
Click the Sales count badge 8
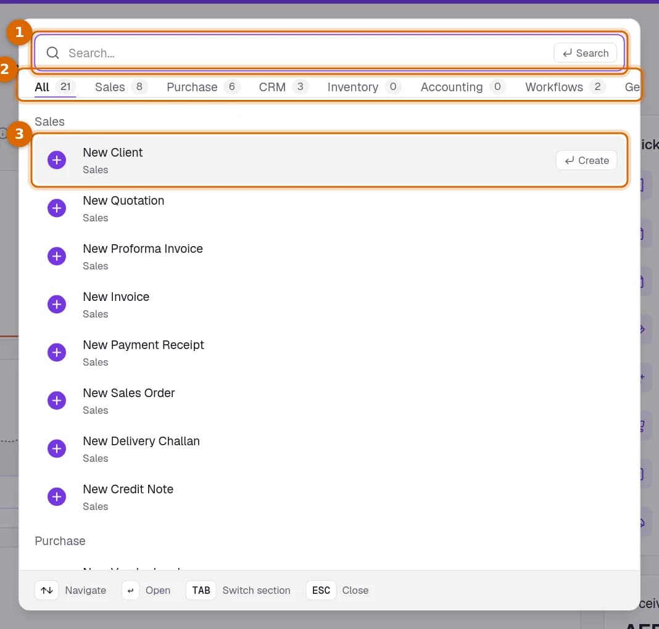click(x=139, y=87)
